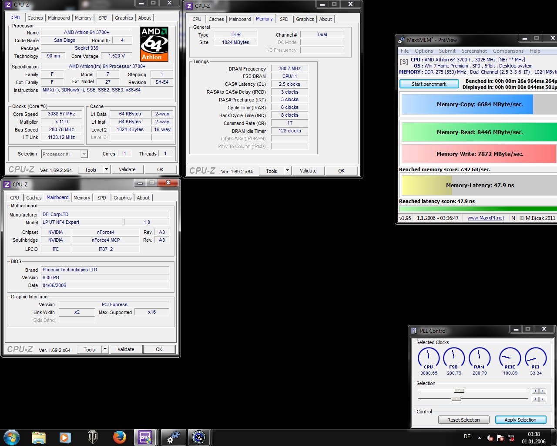Click the Z icon of the Memory CPU-Z window
The width and height of the screenshot is (557, 446).
pos(189,6)
